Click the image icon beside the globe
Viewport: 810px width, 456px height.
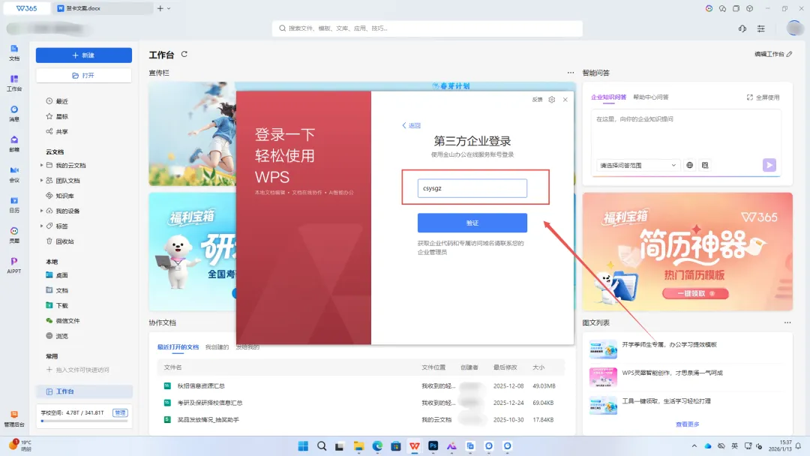pos(705,165)
